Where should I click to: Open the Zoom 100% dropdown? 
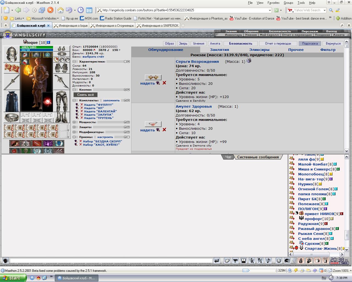click(x=350, y=271)
